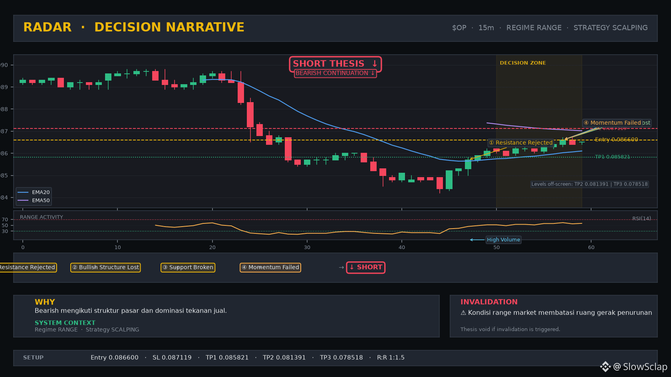Viewport: 671px width, 377px height.
Task: Click the BEARISH CONTINUATION label
Action: click(x=335, y=73)
